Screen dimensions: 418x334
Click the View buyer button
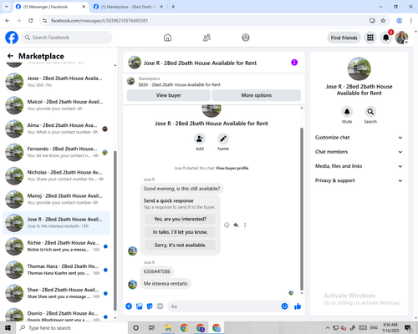pos(168,95)
